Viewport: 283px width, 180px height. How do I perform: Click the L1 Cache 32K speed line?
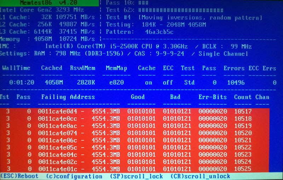[x=47, y=17]
